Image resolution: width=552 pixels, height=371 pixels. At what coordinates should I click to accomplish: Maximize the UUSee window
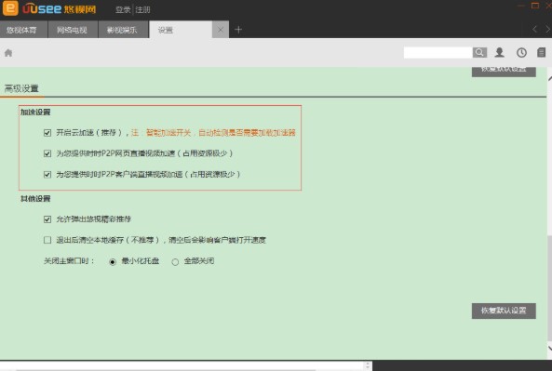tap(535, 6)
